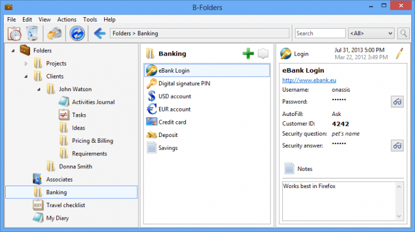The image size is (415, 232).
Task: Reveal the Security answer with glasses icon
Action: [397, 145]
